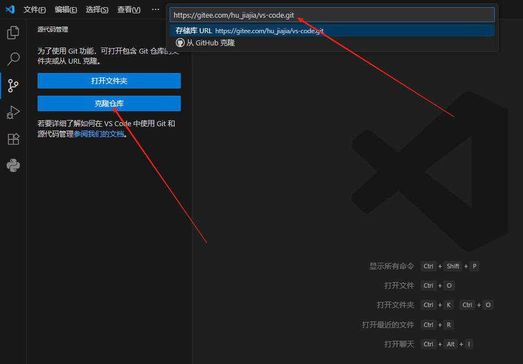Select the Source Control icon
This screenshot has height=364, width=523.
point(13,86)
